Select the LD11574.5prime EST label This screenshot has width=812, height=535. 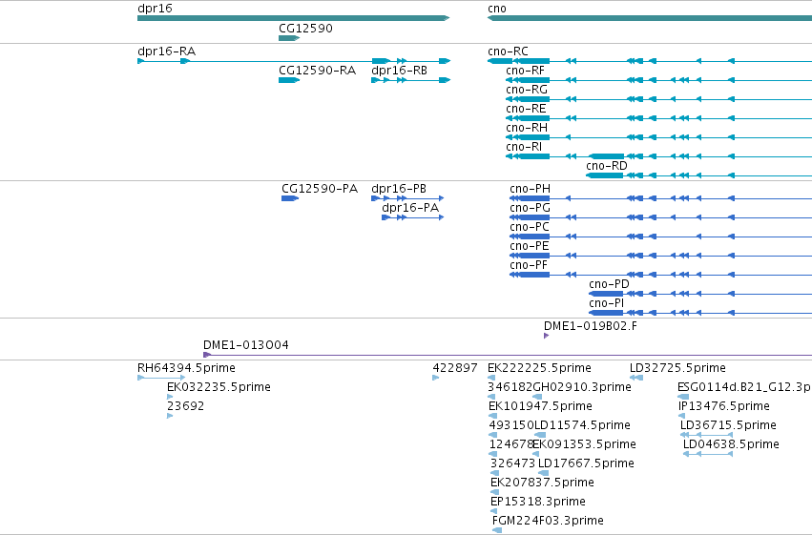pyautogui.click(x=582, y=425)
